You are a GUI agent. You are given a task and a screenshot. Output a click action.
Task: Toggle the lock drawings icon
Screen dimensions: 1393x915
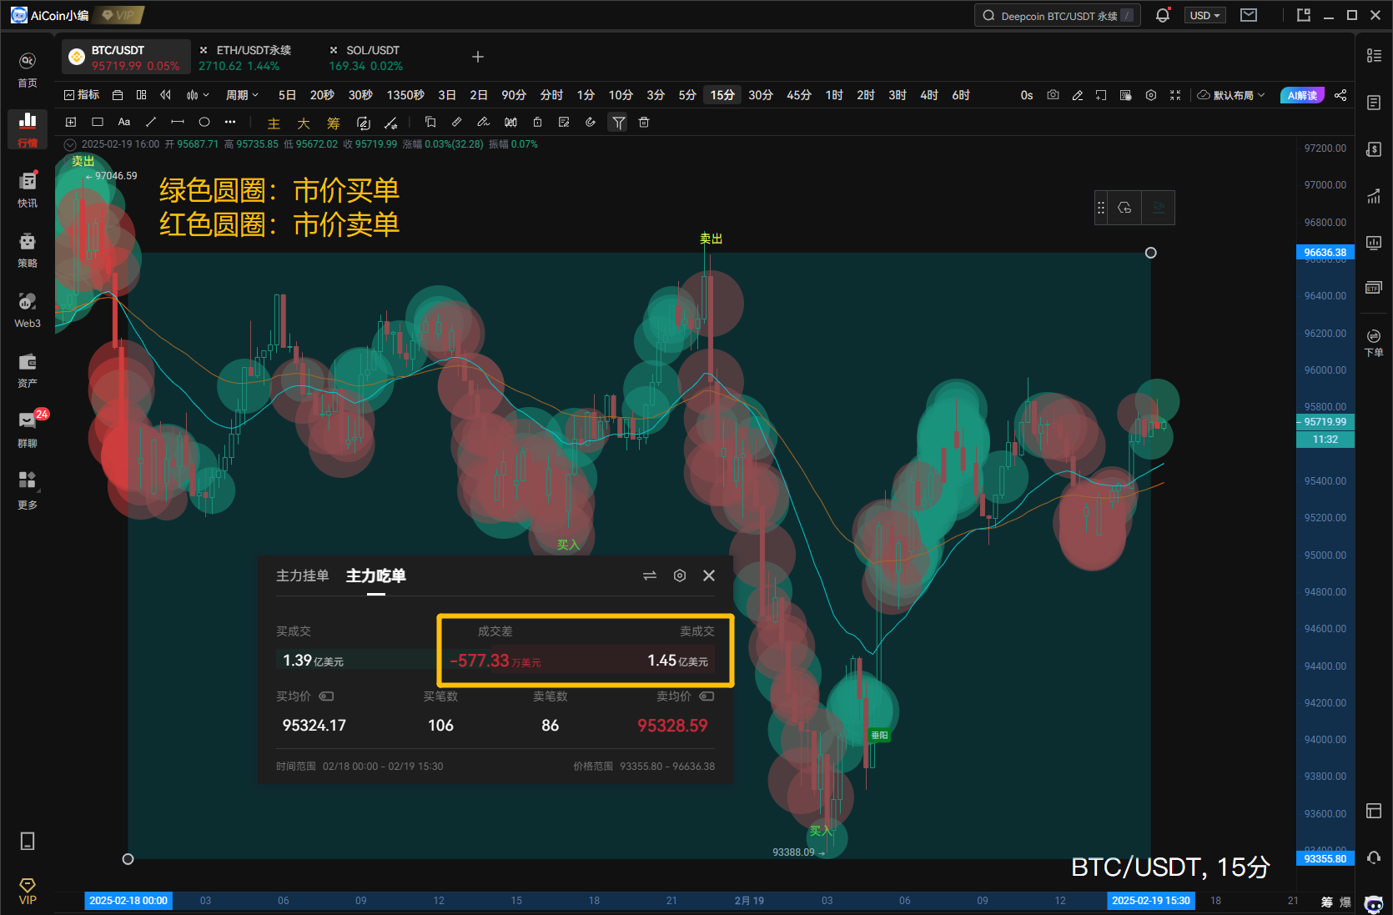[x=538, y=122]
